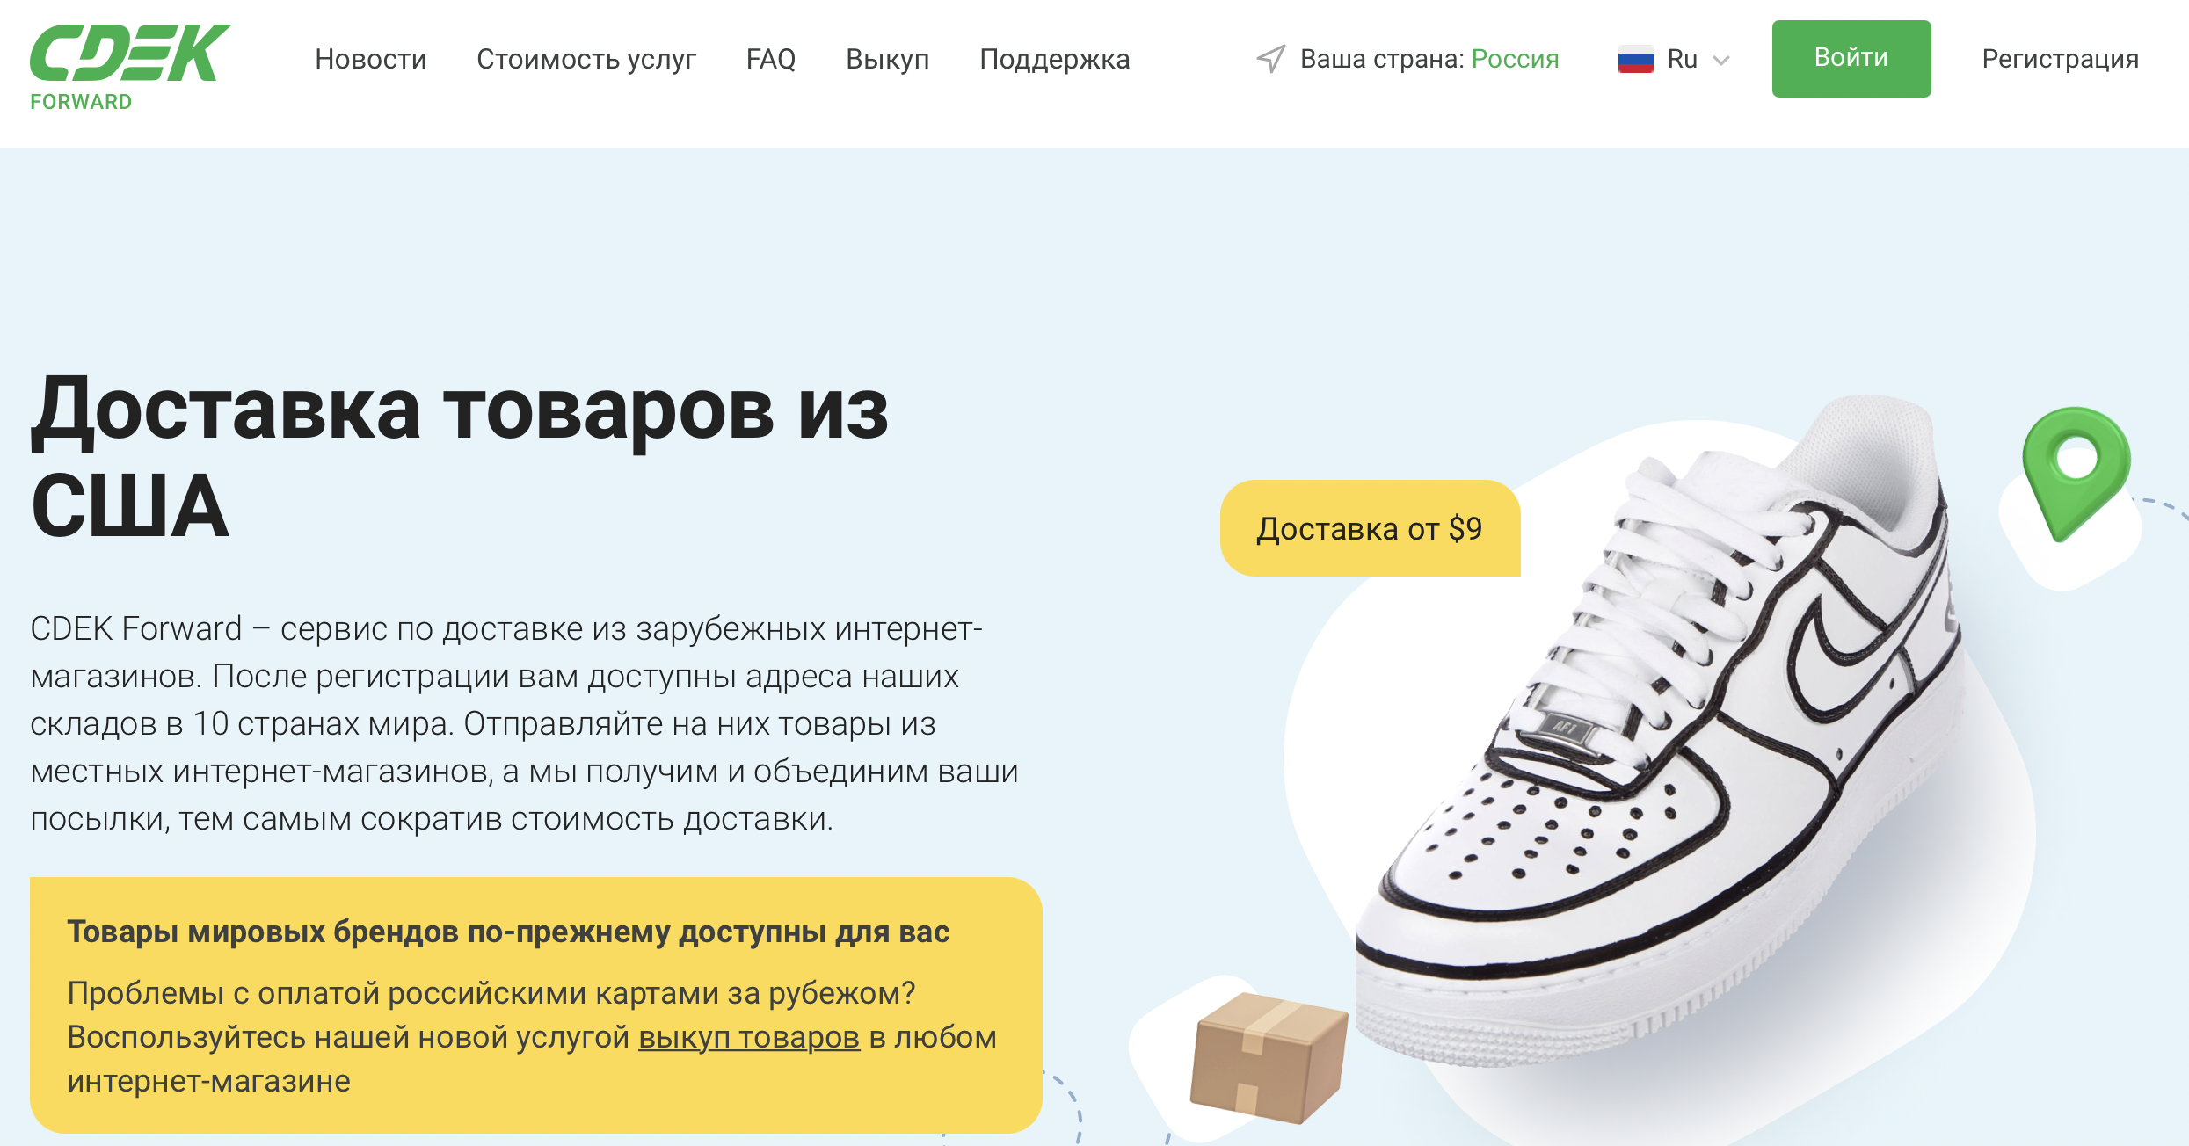Click the Регистрация link
This screenshot has width=2189, height=1146.
(x=2061, y=59)
